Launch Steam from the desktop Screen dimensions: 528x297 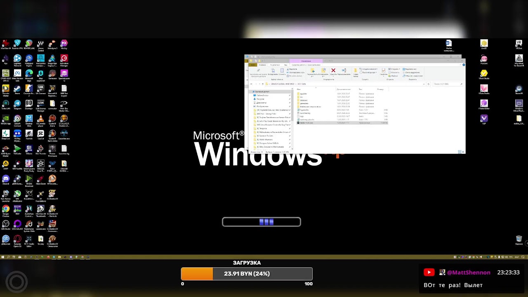(17, 90)
